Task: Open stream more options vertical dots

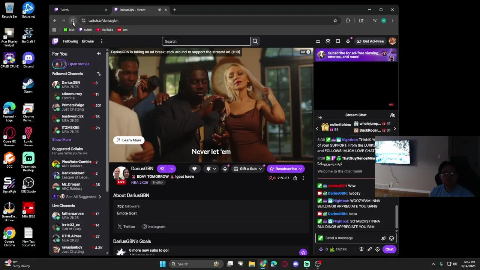Action: 303,178
